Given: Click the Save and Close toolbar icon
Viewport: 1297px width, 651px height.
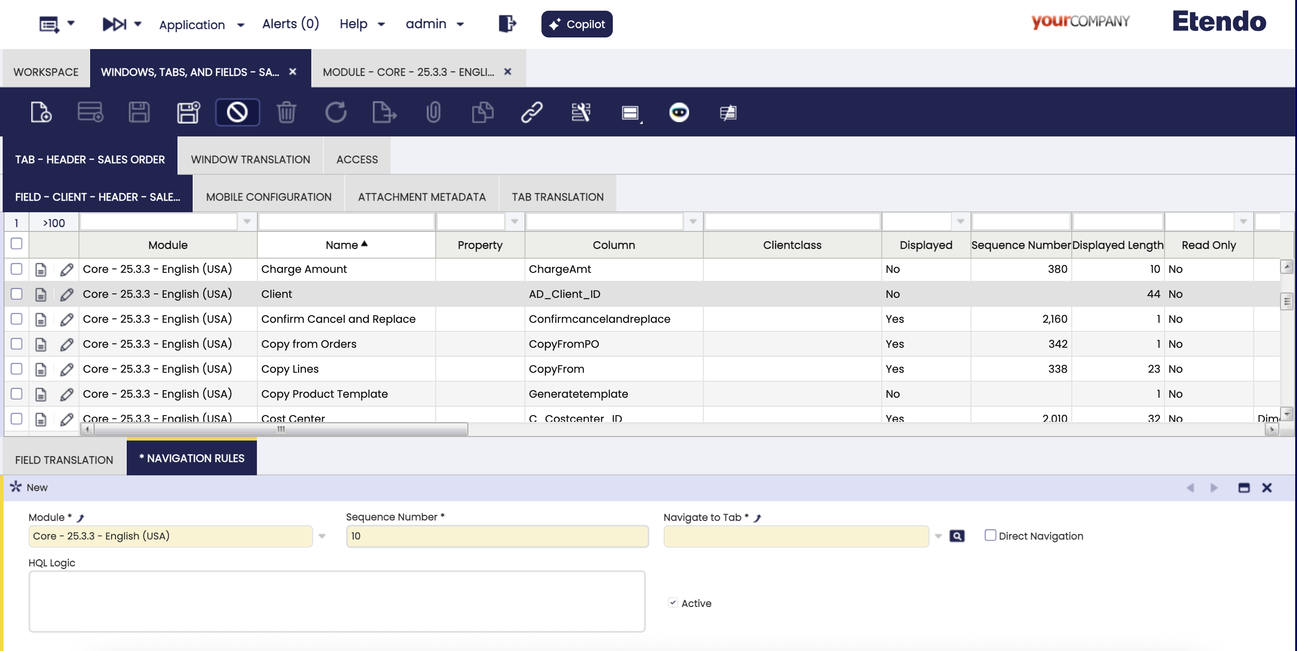Looking at the screenshot, I should 188,112.
